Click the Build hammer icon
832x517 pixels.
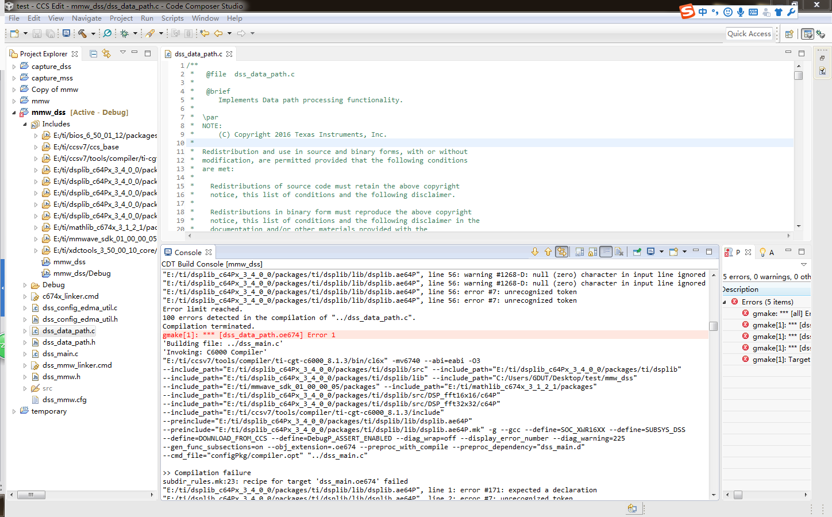pyautogui.click(x=82, y=33)
